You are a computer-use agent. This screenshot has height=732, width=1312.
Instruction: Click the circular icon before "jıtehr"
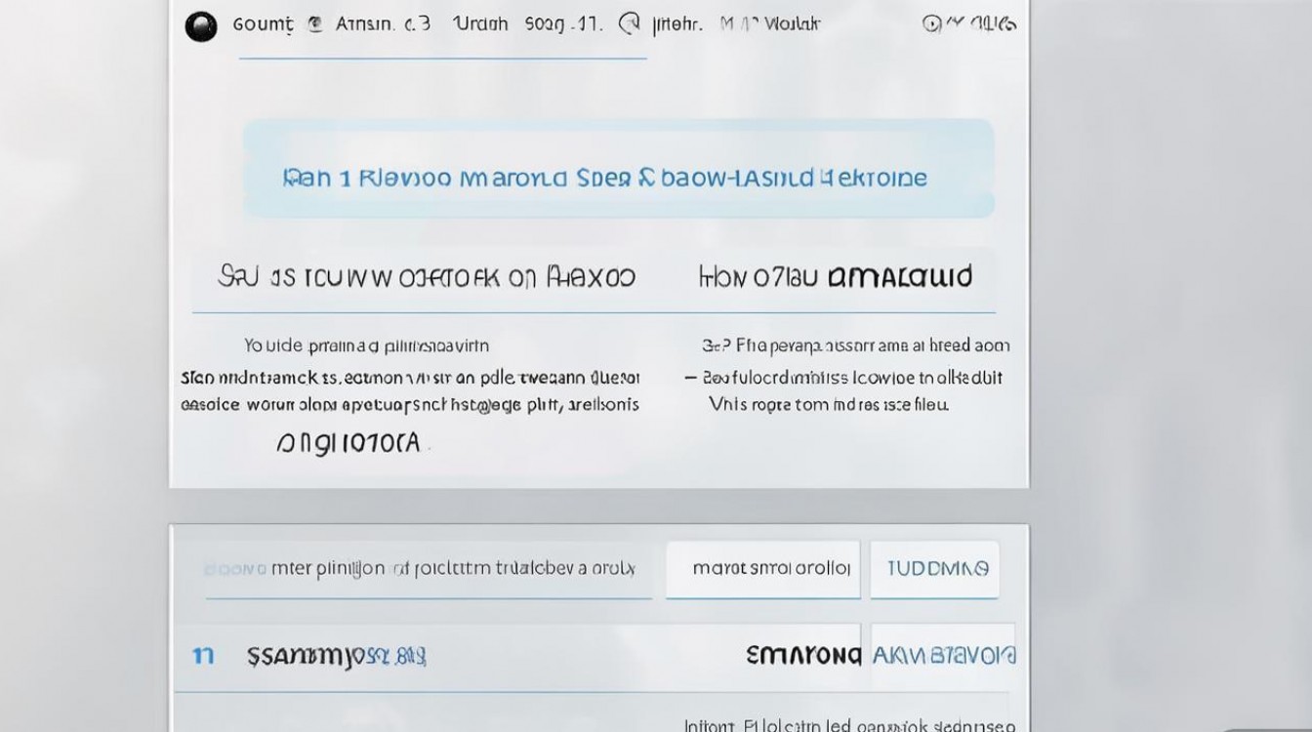click(x=631, y=24)
